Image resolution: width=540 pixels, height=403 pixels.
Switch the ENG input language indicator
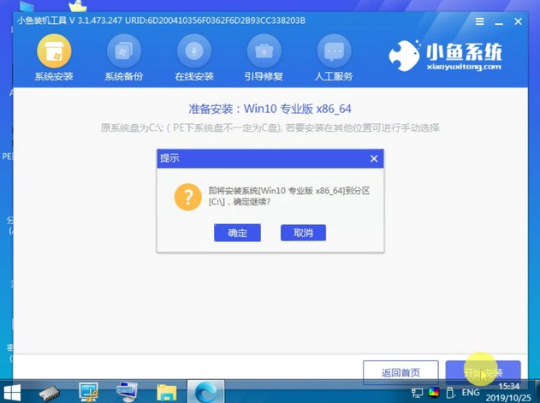[471, 393]
